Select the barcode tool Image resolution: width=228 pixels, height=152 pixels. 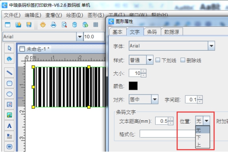click(x=9, y=147)
